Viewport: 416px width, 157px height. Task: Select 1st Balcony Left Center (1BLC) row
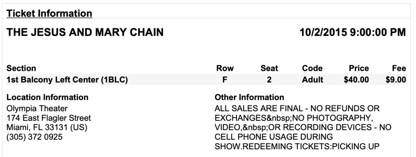206,80
